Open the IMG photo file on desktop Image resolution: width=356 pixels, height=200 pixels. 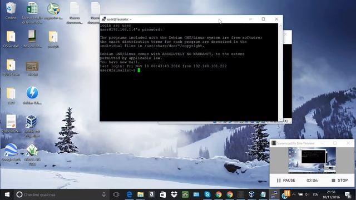(x=32, y=36)
